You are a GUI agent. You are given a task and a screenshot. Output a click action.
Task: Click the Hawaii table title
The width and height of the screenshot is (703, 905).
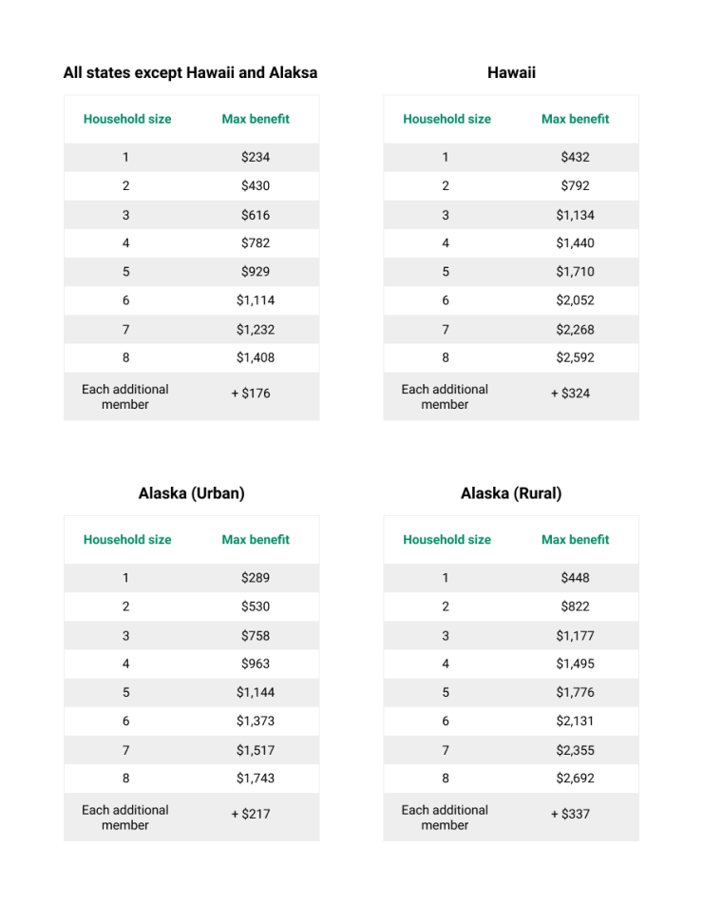tap(511, 72)
